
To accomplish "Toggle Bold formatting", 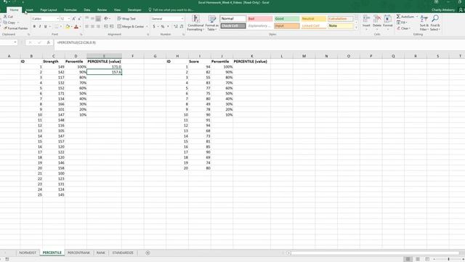I will click(x=34, y=27).
